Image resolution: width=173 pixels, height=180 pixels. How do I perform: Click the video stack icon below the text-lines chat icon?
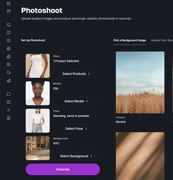coord(8,49)
